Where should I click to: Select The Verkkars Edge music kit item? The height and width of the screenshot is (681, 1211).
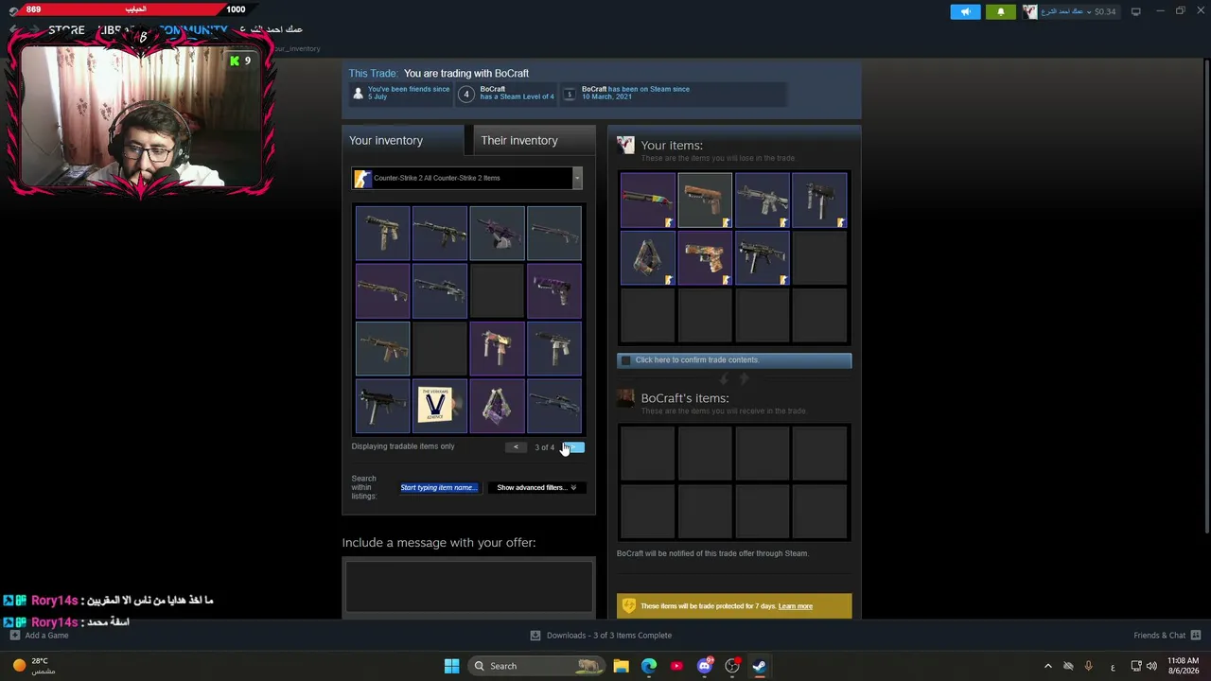[x=440, y=406]
